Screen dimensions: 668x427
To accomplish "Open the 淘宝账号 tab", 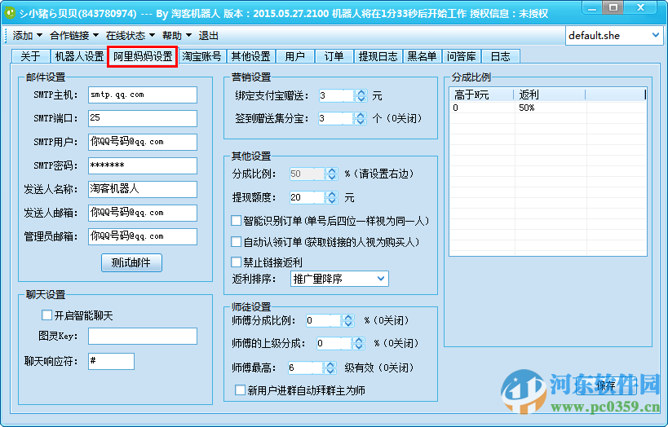I will 202,56.
